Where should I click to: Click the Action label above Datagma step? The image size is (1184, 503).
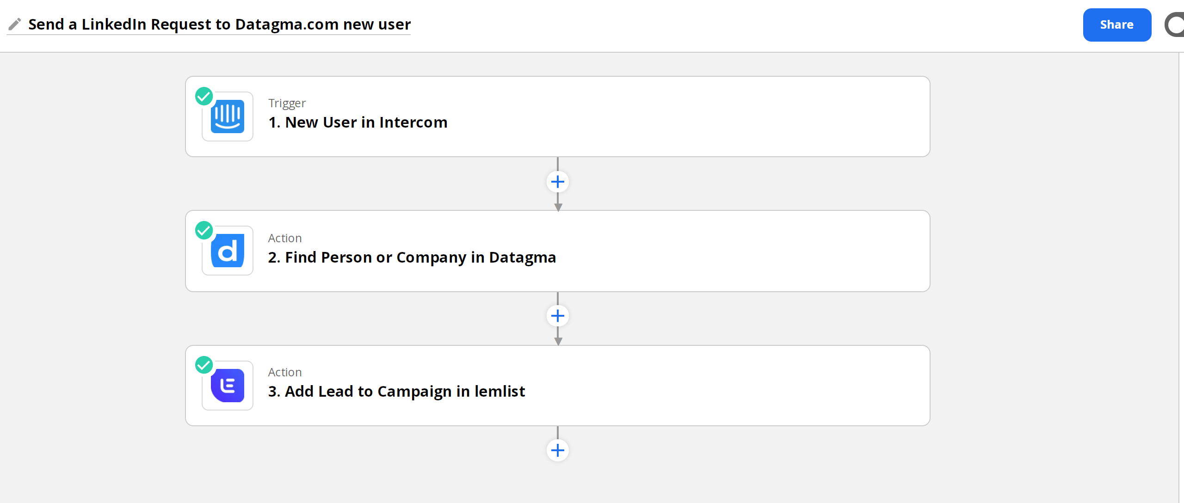tap(285, 238)
